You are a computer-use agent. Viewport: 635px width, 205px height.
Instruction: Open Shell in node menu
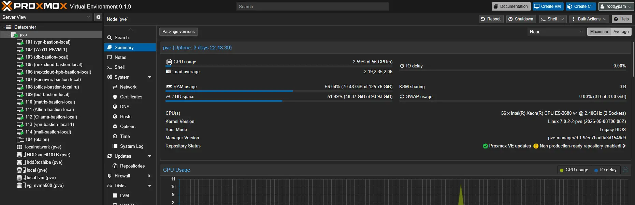[130, 67]
